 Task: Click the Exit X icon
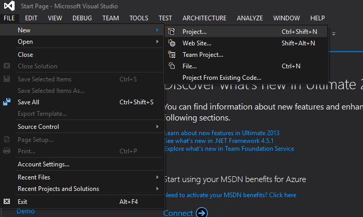coord(7,201)
